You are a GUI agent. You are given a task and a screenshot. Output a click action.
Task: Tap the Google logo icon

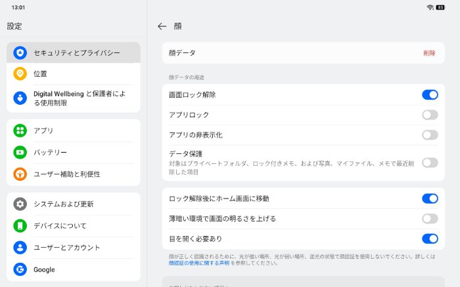click(x=20, y=269)
